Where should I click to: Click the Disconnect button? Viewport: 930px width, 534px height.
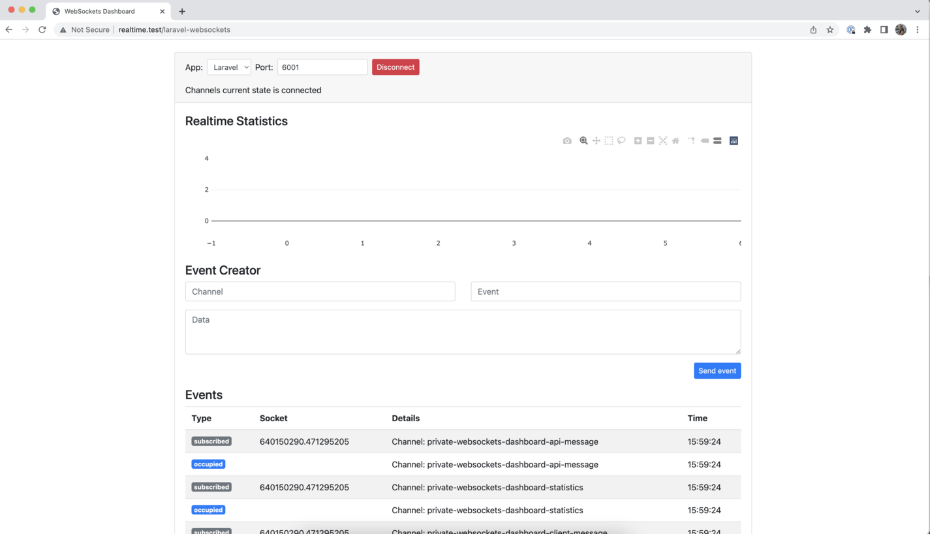click(x=395, y=67)
